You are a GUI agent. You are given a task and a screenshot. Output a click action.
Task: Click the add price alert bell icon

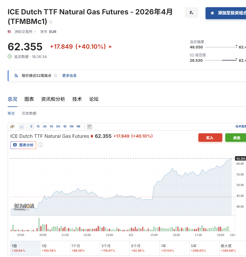191,13
